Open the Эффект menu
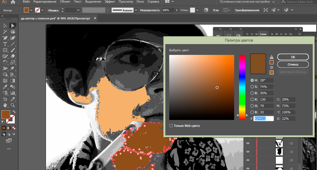This screenshot has height=170, width=317. point(109,2)
